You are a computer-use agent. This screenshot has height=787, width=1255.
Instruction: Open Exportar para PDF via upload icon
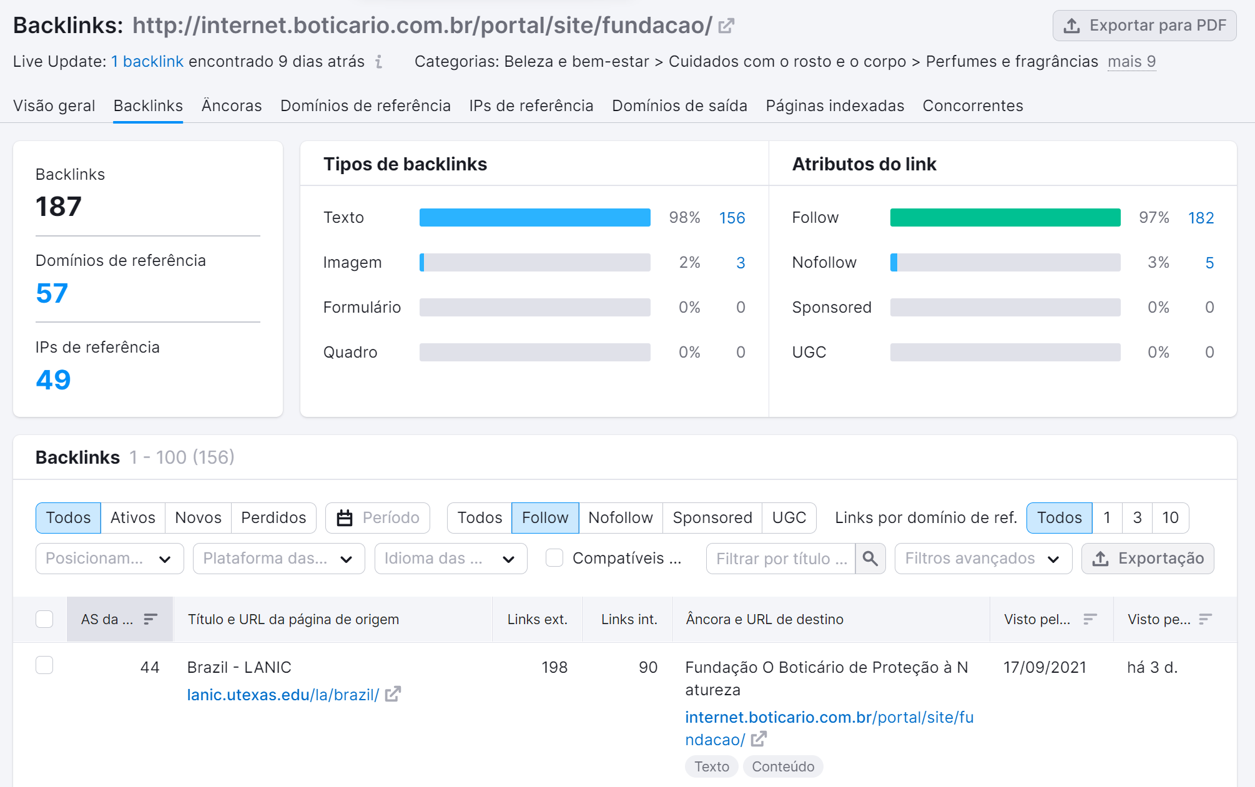(1073, 26)
